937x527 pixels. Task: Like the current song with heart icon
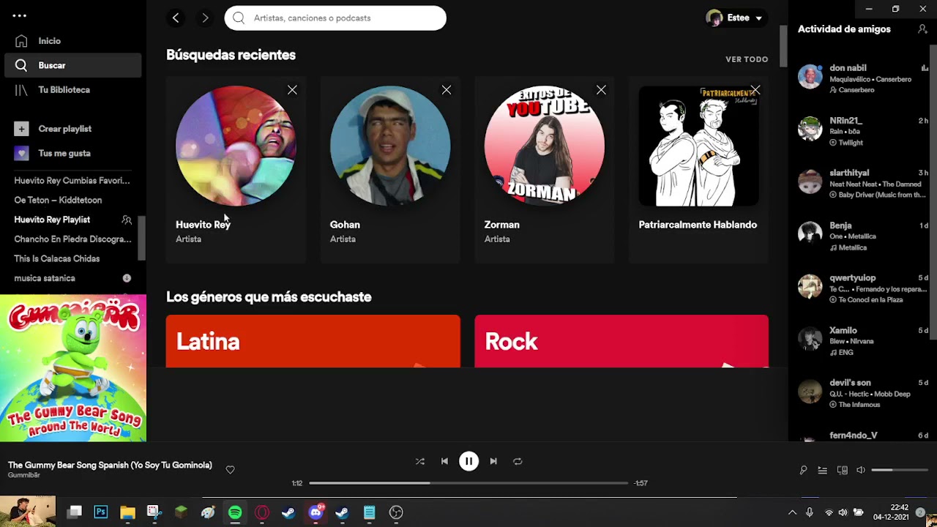pos(230,470)
